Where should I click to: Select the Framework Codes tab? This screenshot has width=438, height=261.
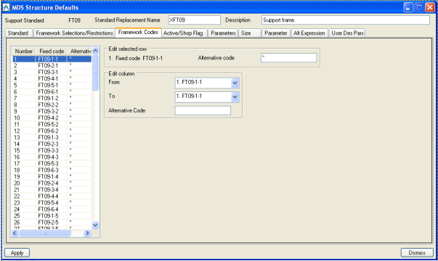138,33
